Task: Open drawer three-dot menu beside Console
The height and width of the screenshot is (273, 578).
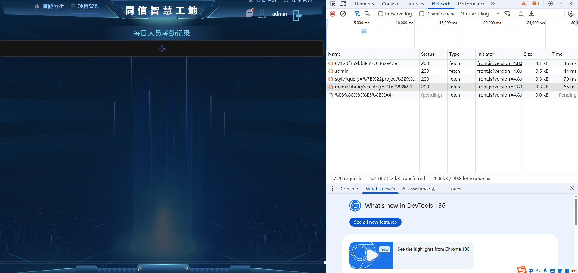Action: [x=332, y=189]
